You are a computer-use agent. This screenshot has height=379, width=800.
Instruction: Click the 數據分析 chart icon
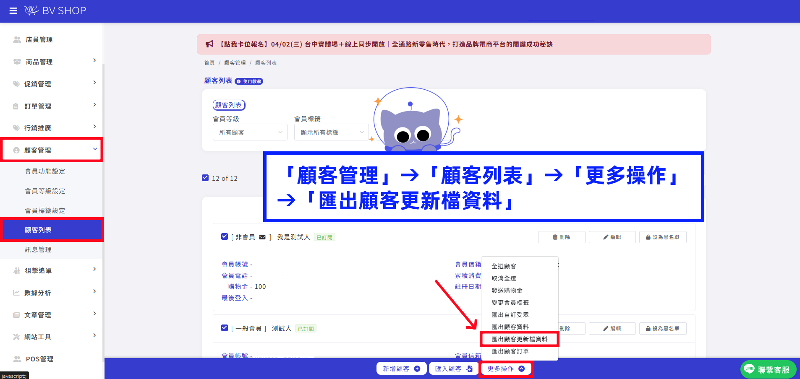click(x=16, y=293)
